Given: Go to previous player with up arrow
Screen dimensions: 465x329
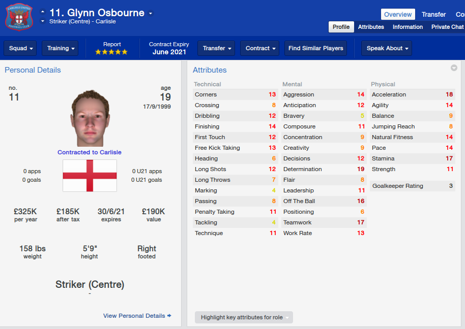Looking at the screenshot, I should pos(43,12).
